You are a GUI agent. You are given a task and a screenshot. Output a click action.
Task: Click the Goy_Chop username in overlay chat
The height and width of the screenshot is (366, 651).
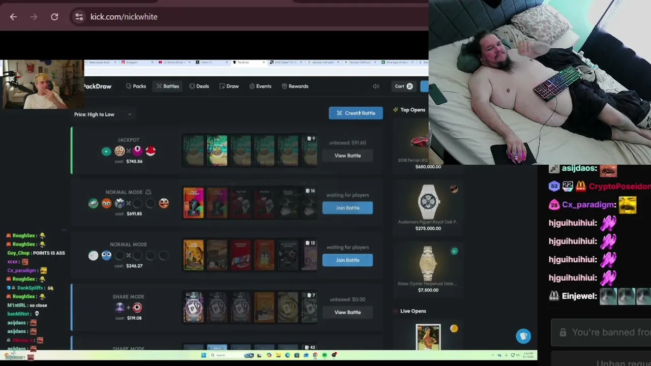[18, 253]
